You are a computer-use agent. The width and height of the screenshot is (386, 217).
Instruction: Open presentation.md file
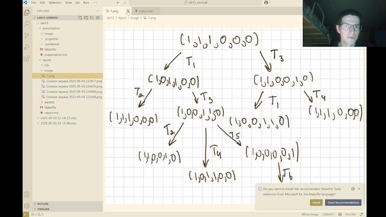click(68, 55)
